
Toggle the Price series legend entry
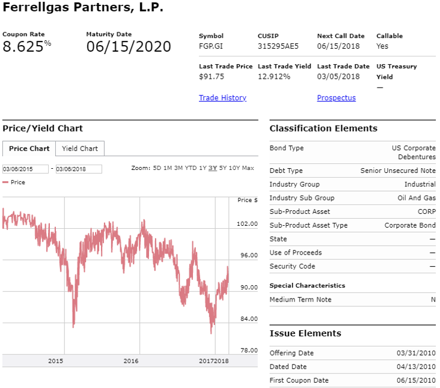pyautogui.click(x=14, y=182)
